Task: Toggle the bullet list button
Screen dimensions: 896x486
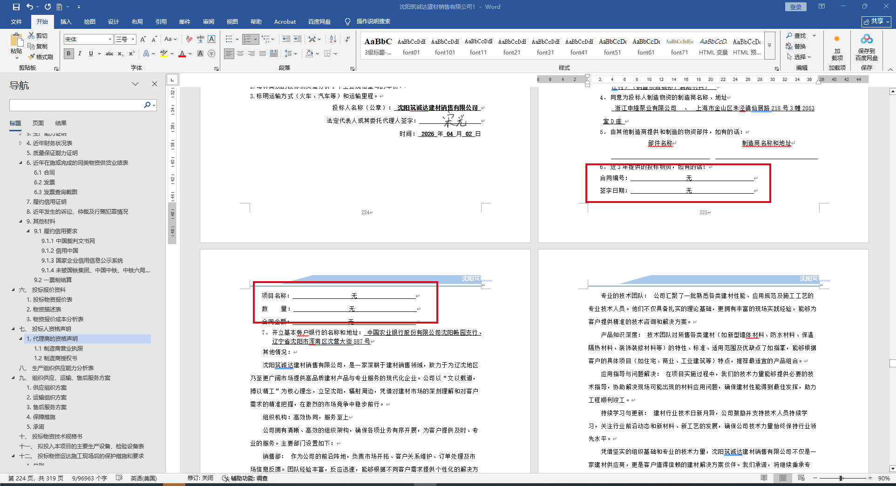Action: click(x=229, y=40)
